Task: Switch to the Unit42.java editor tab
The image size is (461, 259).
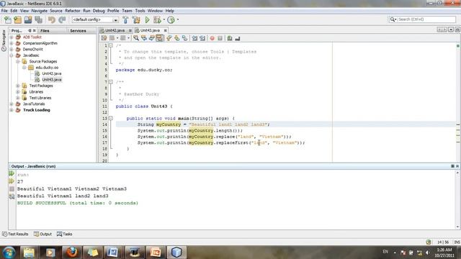Action: pyautogui.click(x=115, y=30)
